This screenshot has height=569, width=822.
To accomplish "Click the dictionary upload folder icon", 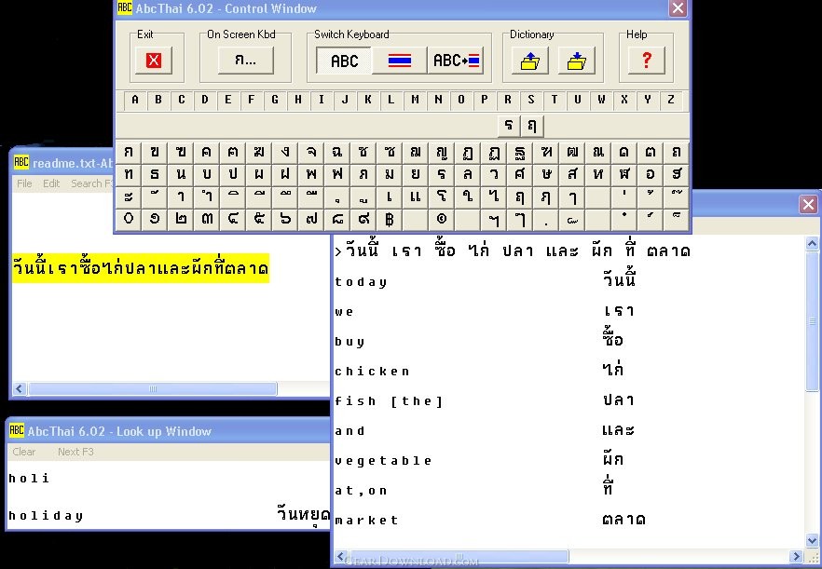I will coord(530,61).
